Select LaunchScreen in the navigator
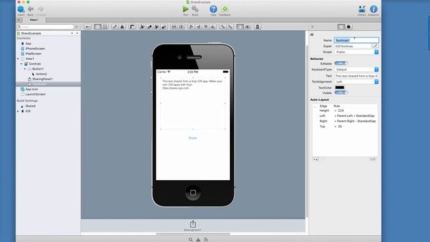Image resolution: width=430 pixels, height=242 pixels. [x=36, y=94]
